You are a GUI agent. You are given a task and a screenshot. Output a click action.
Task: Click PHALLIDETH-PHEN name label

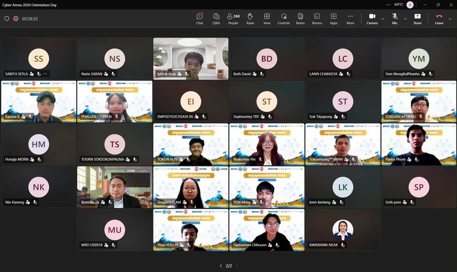point(96,117)
